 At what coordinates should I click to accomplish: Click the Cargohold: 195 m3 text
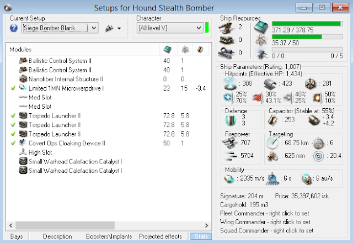(x=244, y=205)
